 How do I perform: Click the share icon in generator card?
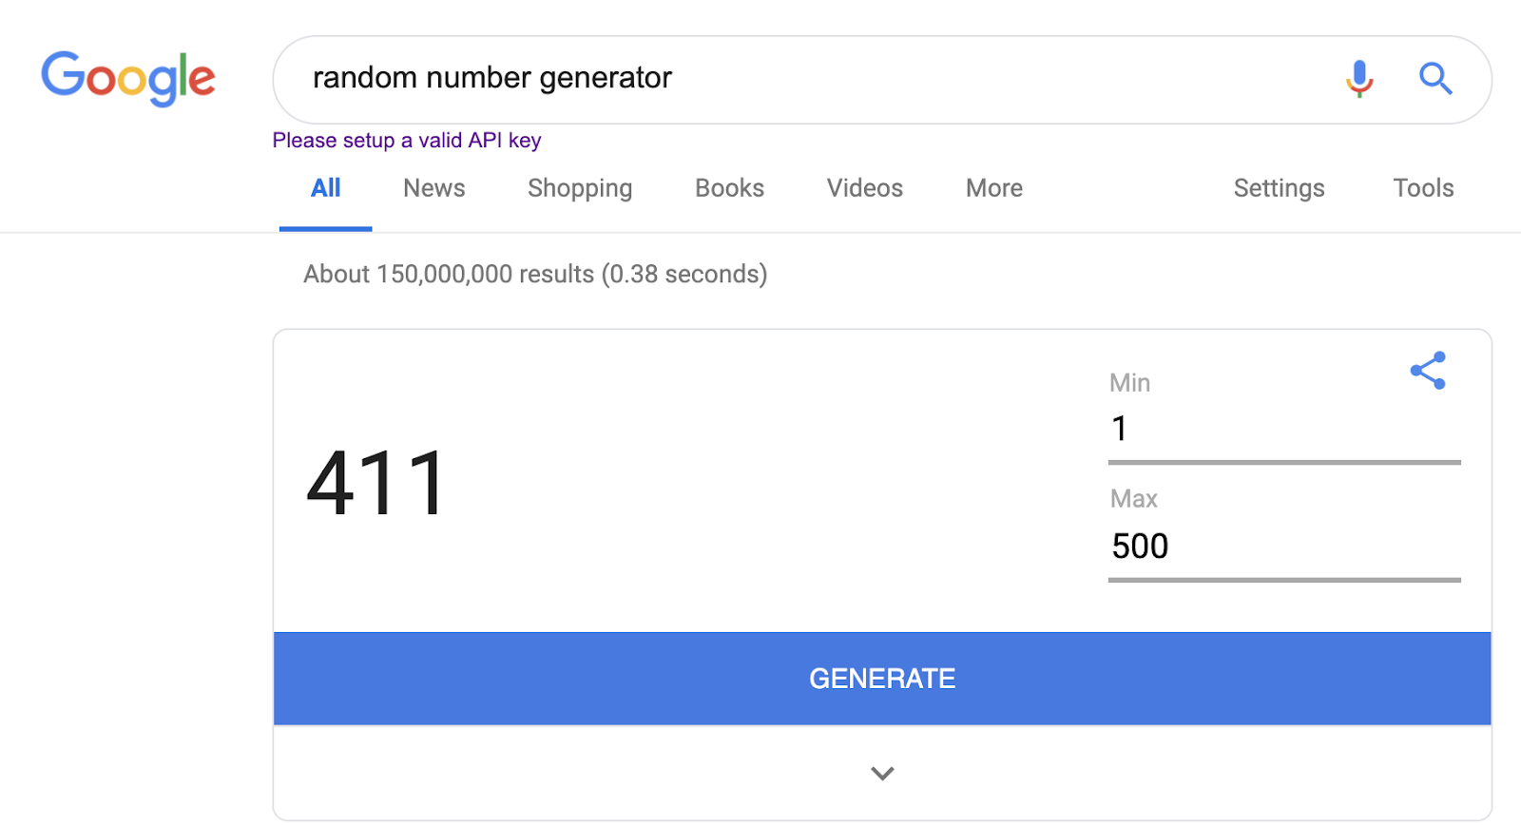1428,371
